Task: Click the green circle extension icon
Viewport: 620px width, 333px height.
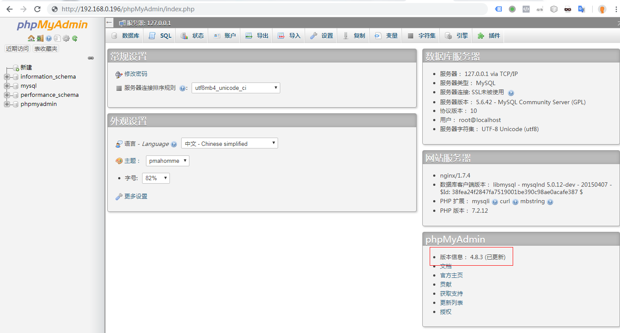Action: 512,9
